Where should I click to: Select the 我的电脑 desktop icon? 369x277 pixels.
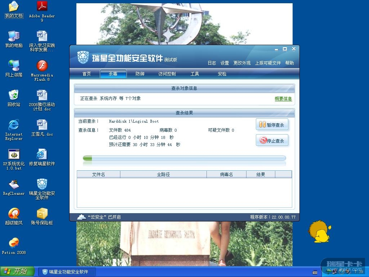coord(14,39)
